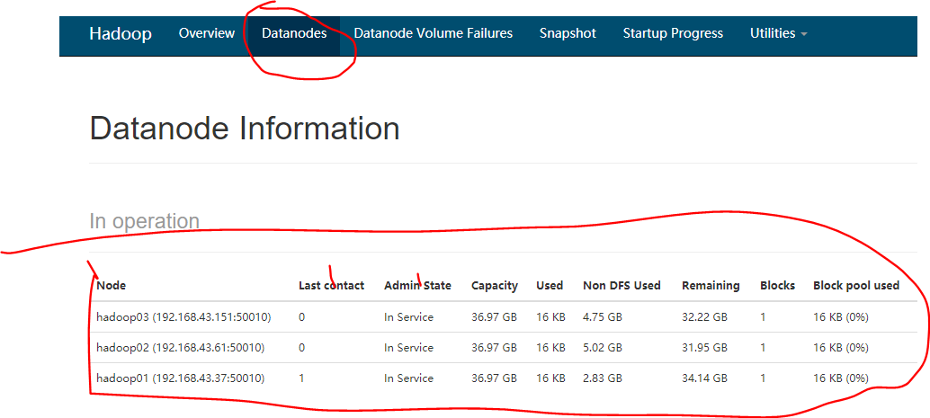
Task: Click the Capacity column header
Action: [495, 285]
